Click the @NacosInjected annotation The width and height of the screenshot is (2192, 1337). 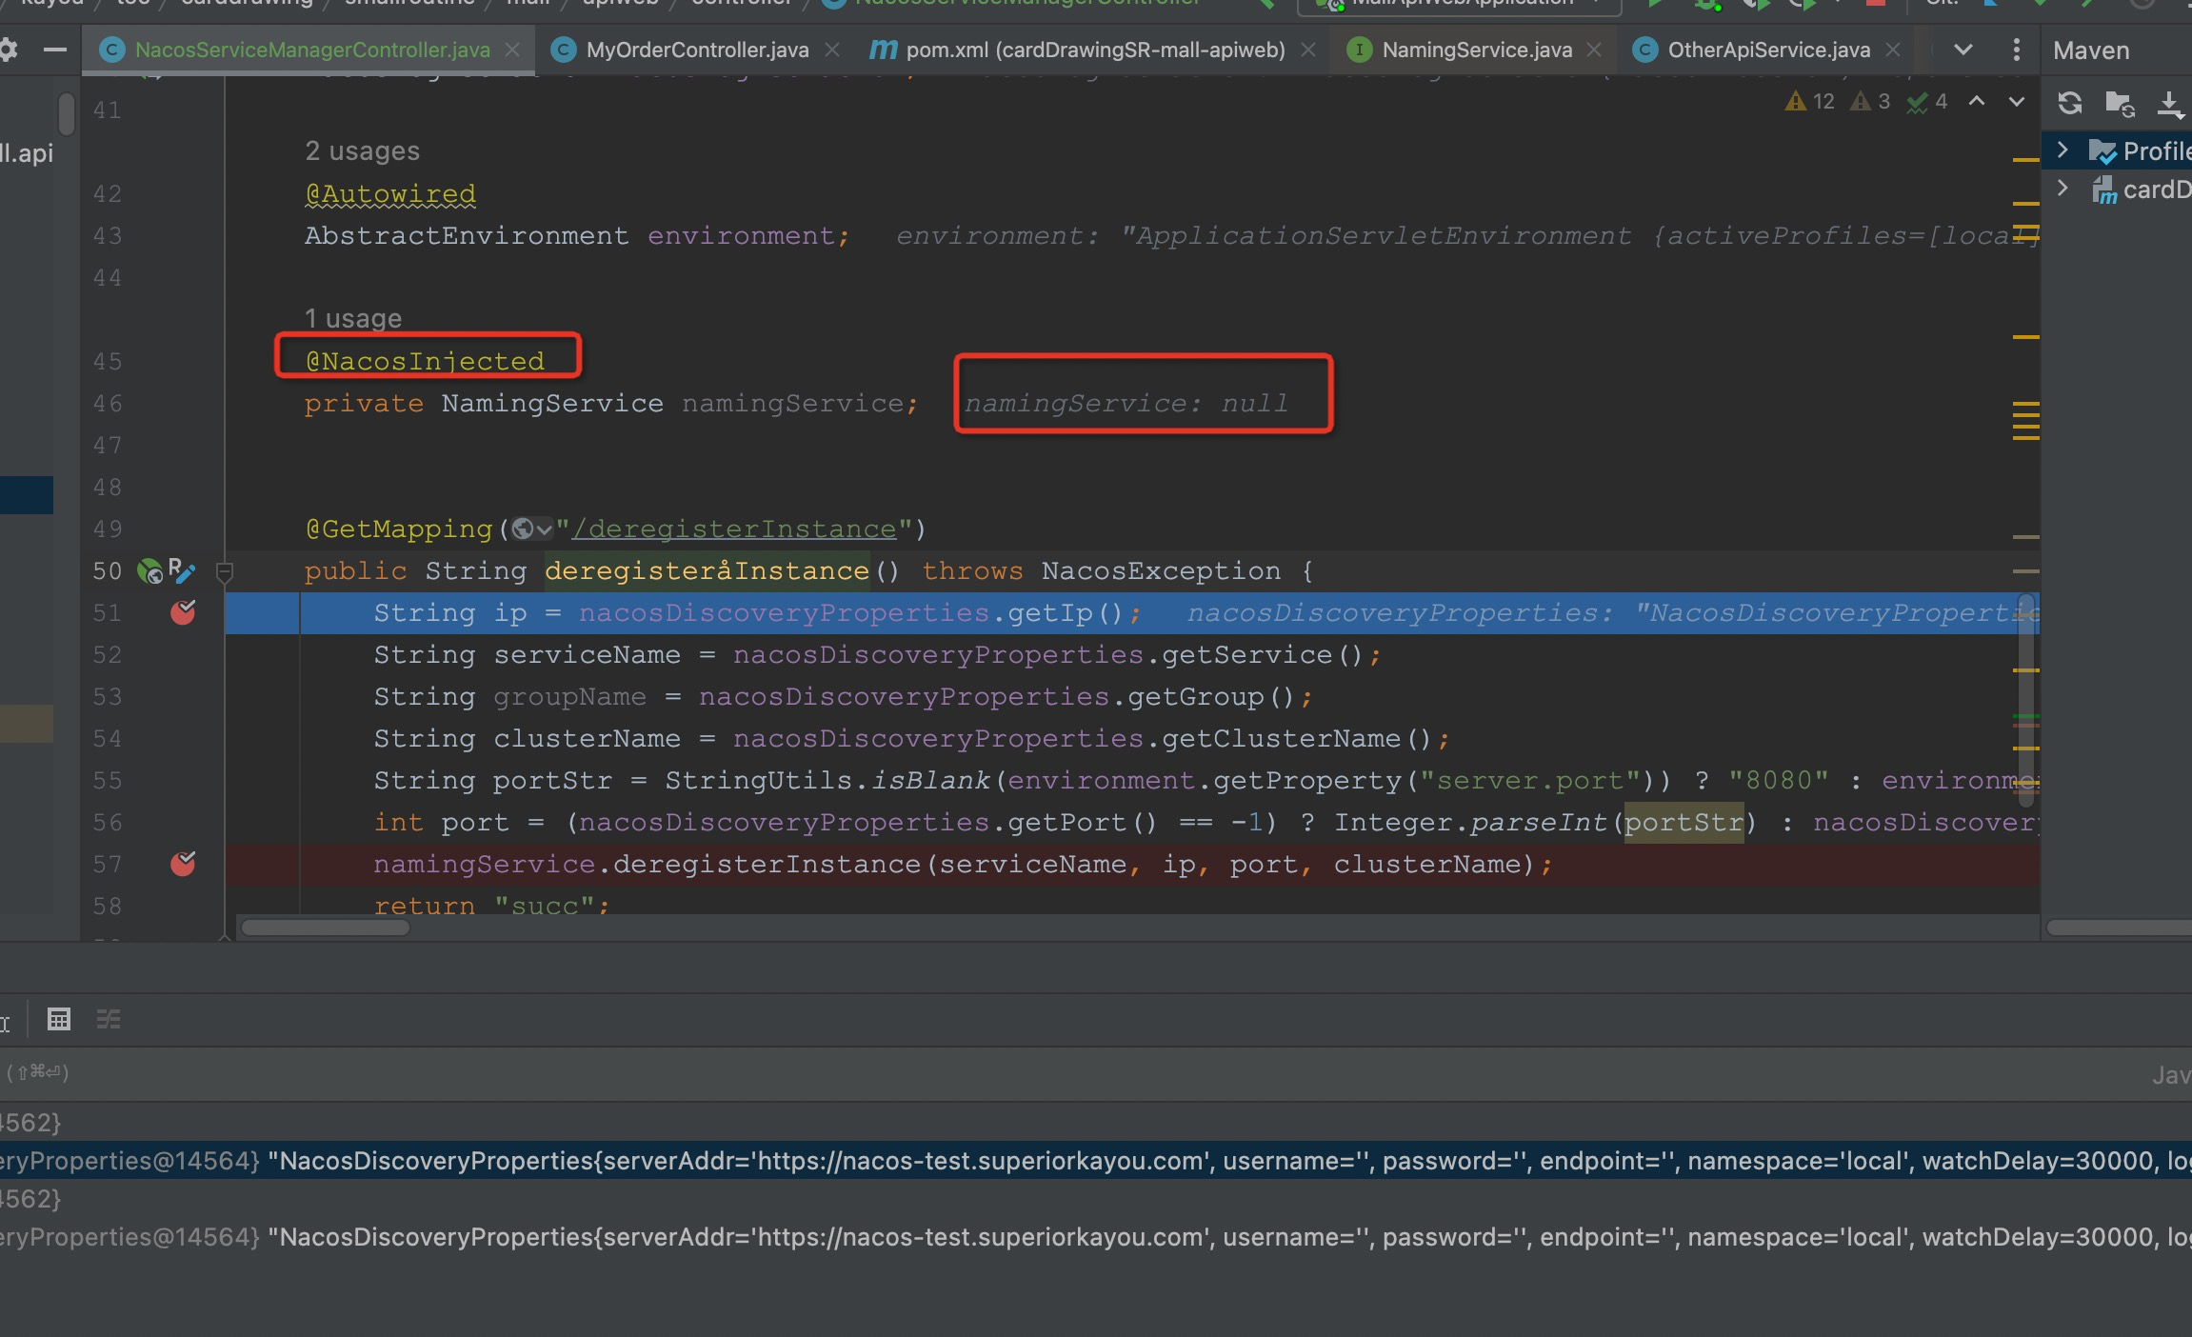[425, 361]
